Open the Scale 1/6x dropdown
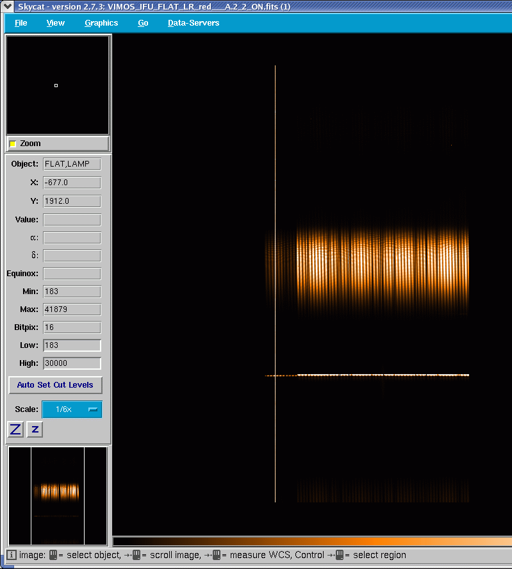This screenshot has height=569, width=512. coord(72,409)
